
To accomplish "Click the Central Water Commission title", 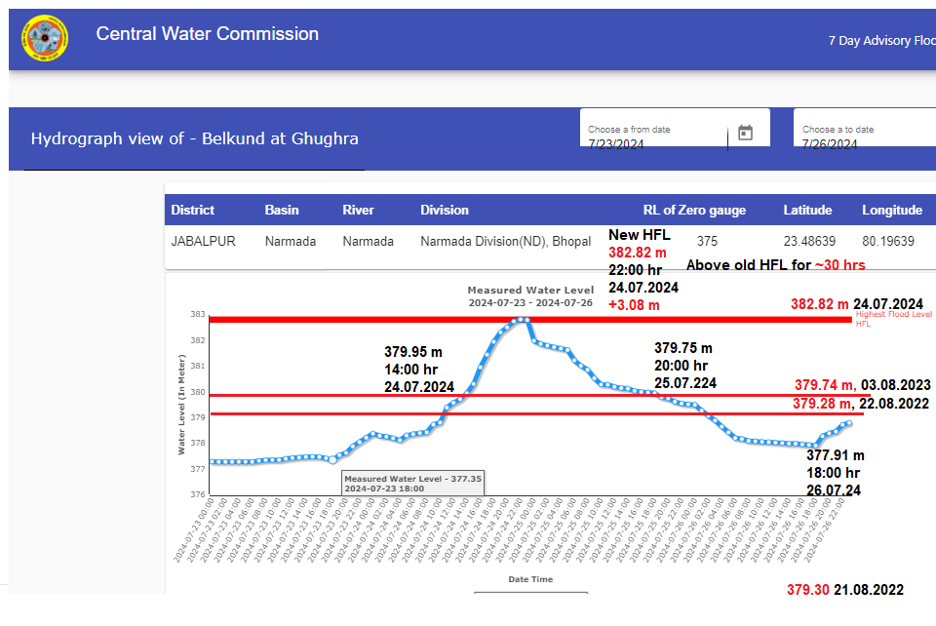I will [x=207, y=34].
